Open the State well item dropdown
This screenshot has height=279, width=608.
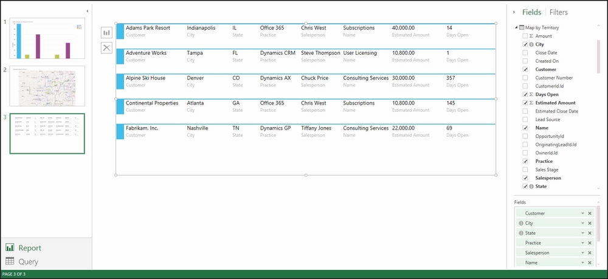pos(582,233)
